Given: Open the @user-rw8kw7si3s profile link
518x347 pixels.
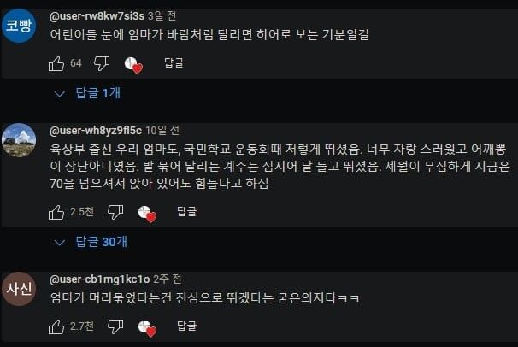Looking at the screenshot, I should [x=97, y=16].
